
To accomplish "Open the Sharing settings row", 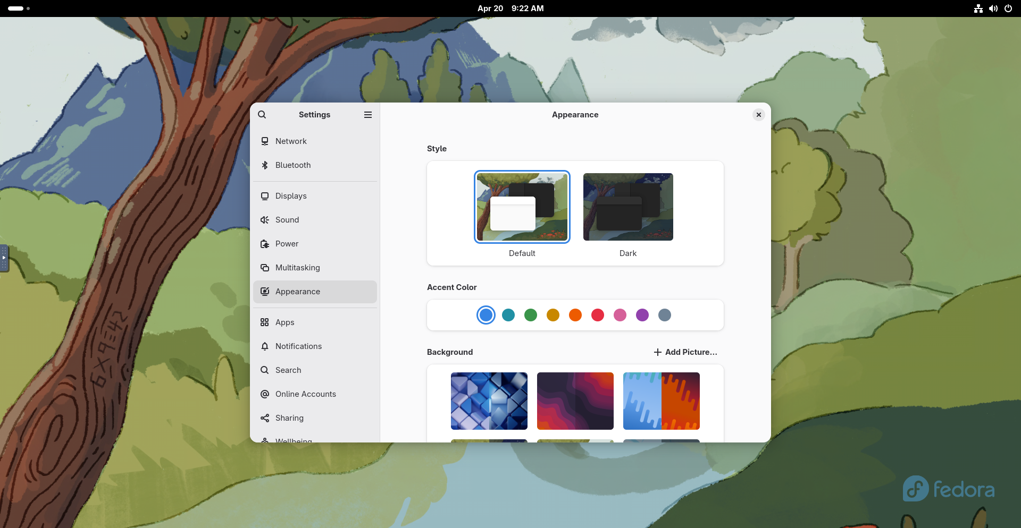I will [315, 418].
